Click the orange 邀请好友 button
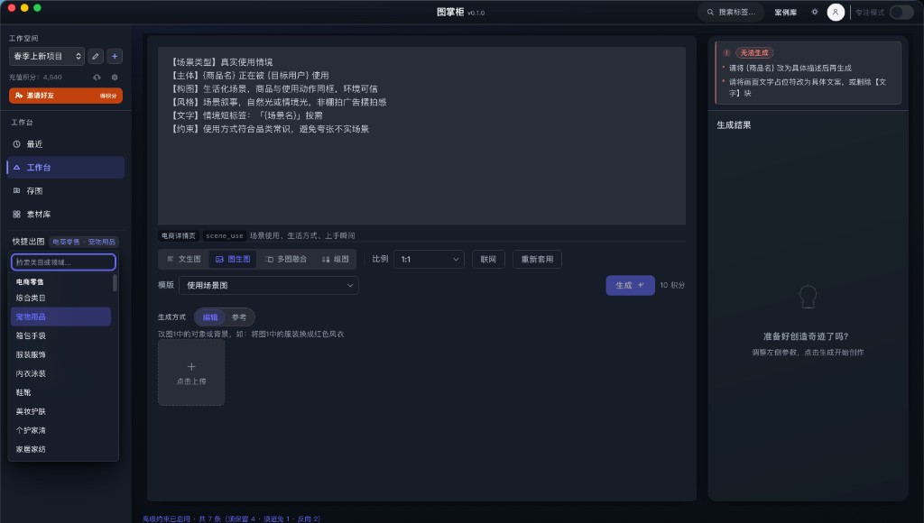 tap(65, 96)
